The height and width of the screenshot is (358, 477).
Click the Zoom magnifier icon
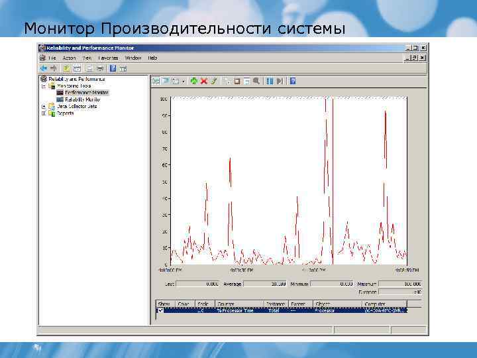pos(256,81)
